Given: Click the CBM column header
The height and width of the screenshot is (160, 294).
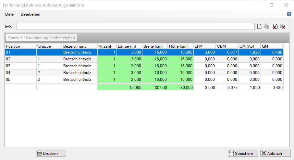Looking at the screenshot, I should pyautogui.click(x=227, y=46).
